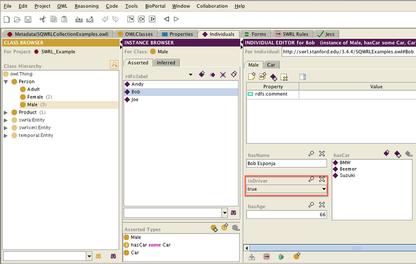Navigate forward with the right triangle icon
The width and height of the screenshot is (416, 264).
pyautogui.click(x=176, y=19)
